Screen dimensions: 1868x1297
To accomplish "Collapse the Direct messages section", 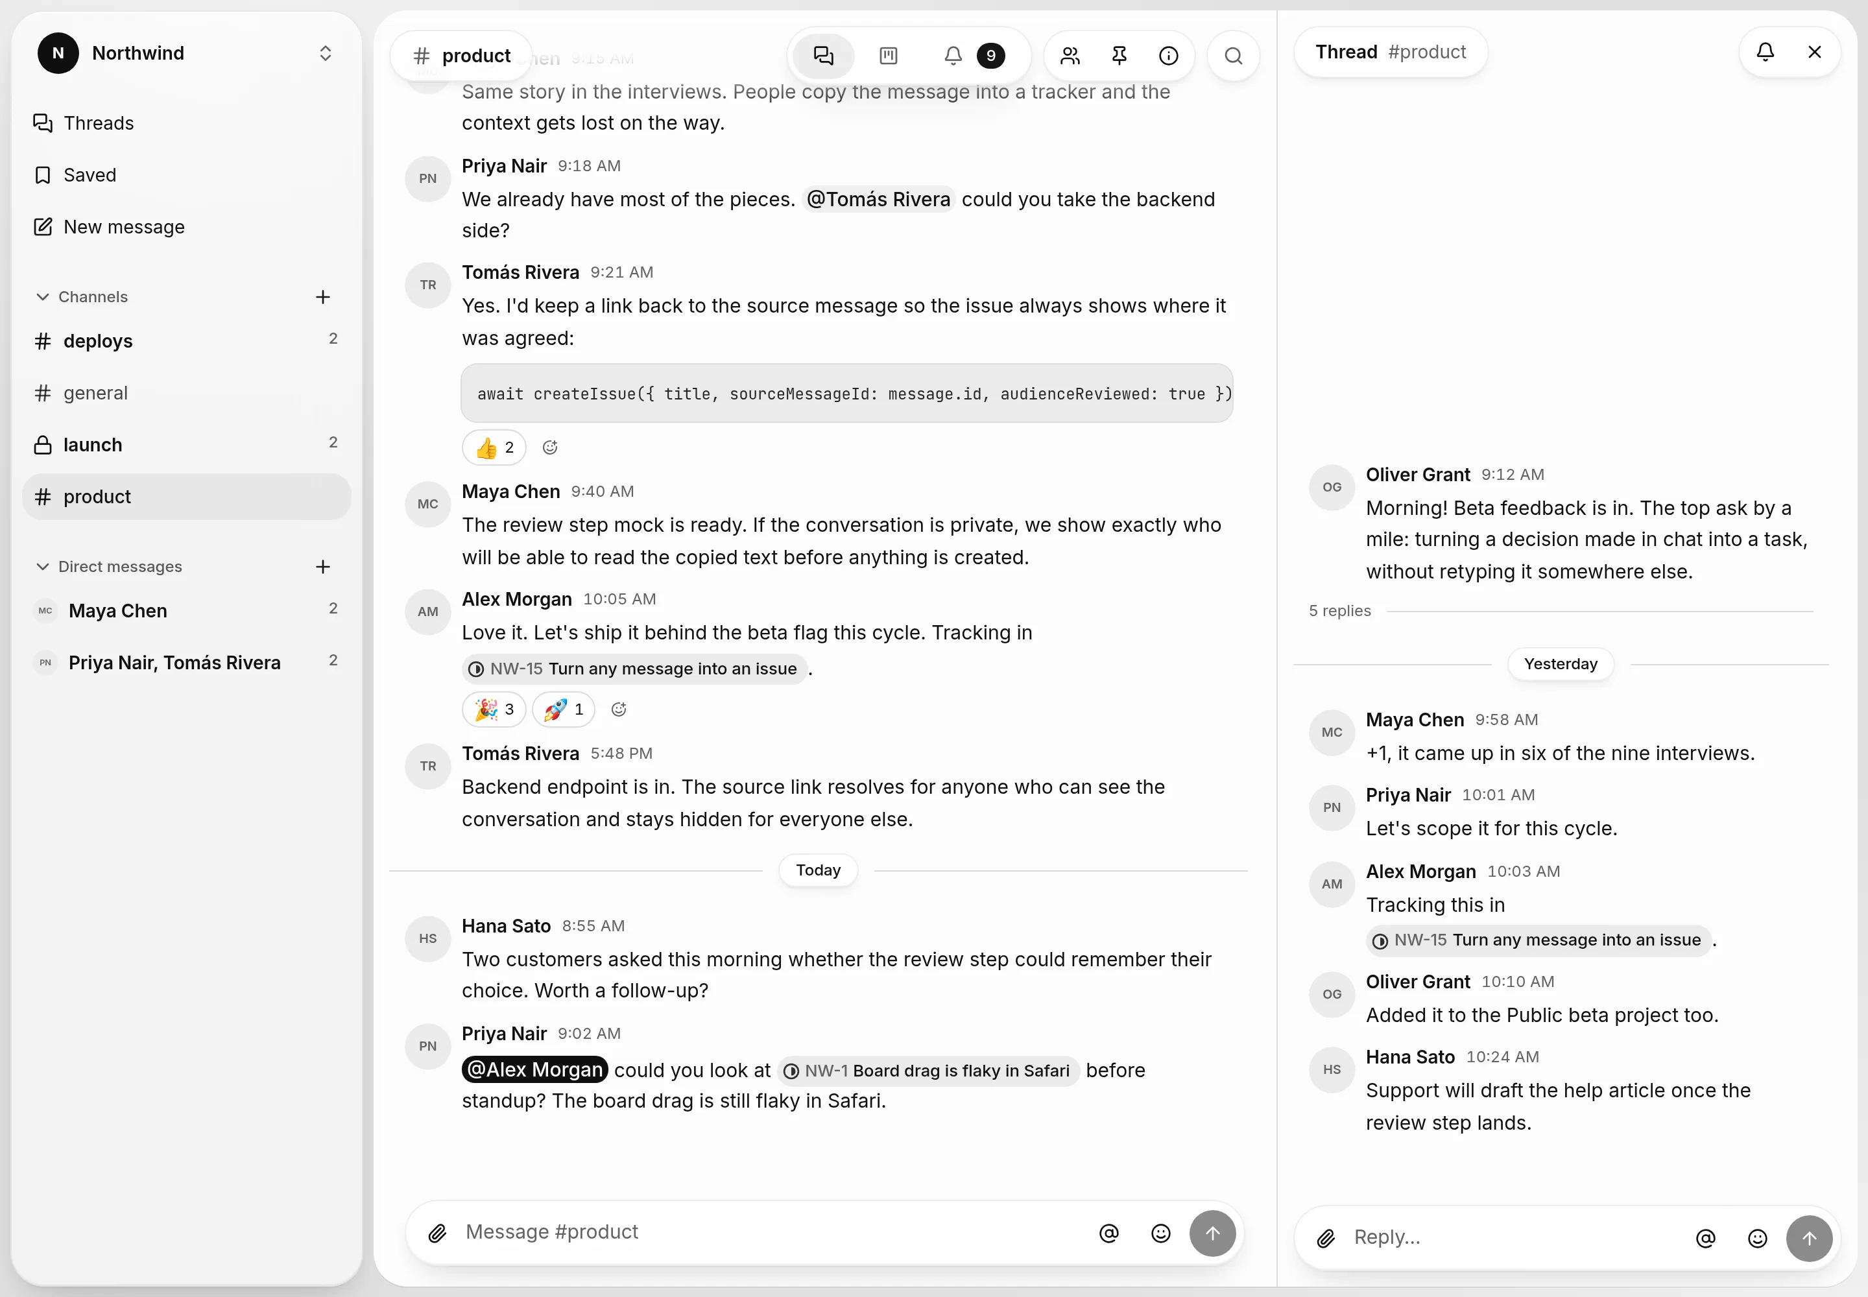I will [109, 566].
